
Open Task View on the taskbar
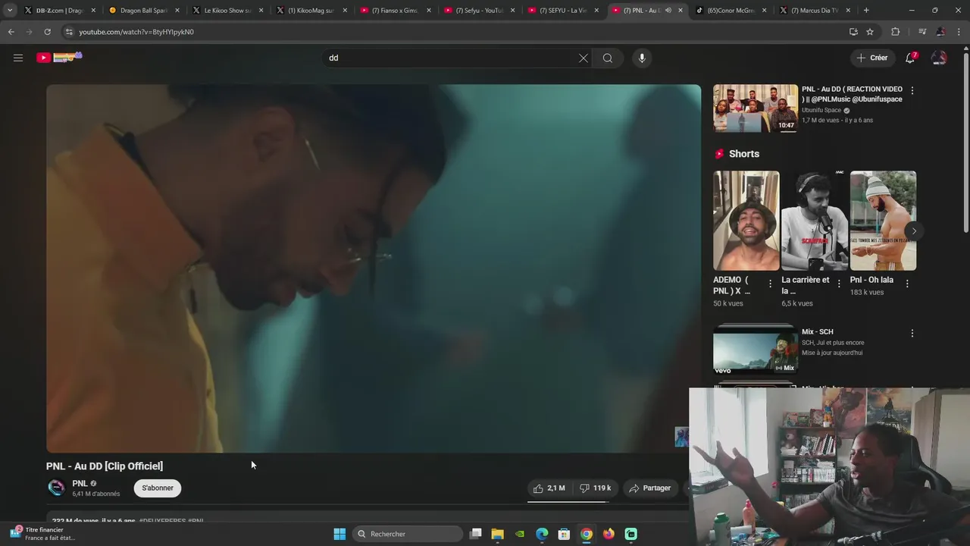pyautogui.click(x=476, y=534)
